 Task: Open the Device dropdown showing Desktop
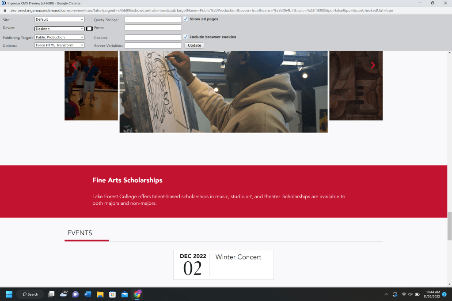[x=60, y=29]
